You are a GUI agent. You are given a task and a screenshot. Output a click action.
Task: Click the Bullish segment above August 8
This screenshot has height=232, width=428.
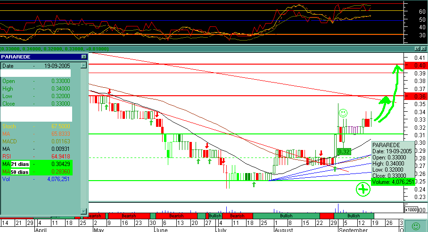[x=286, y=216]
